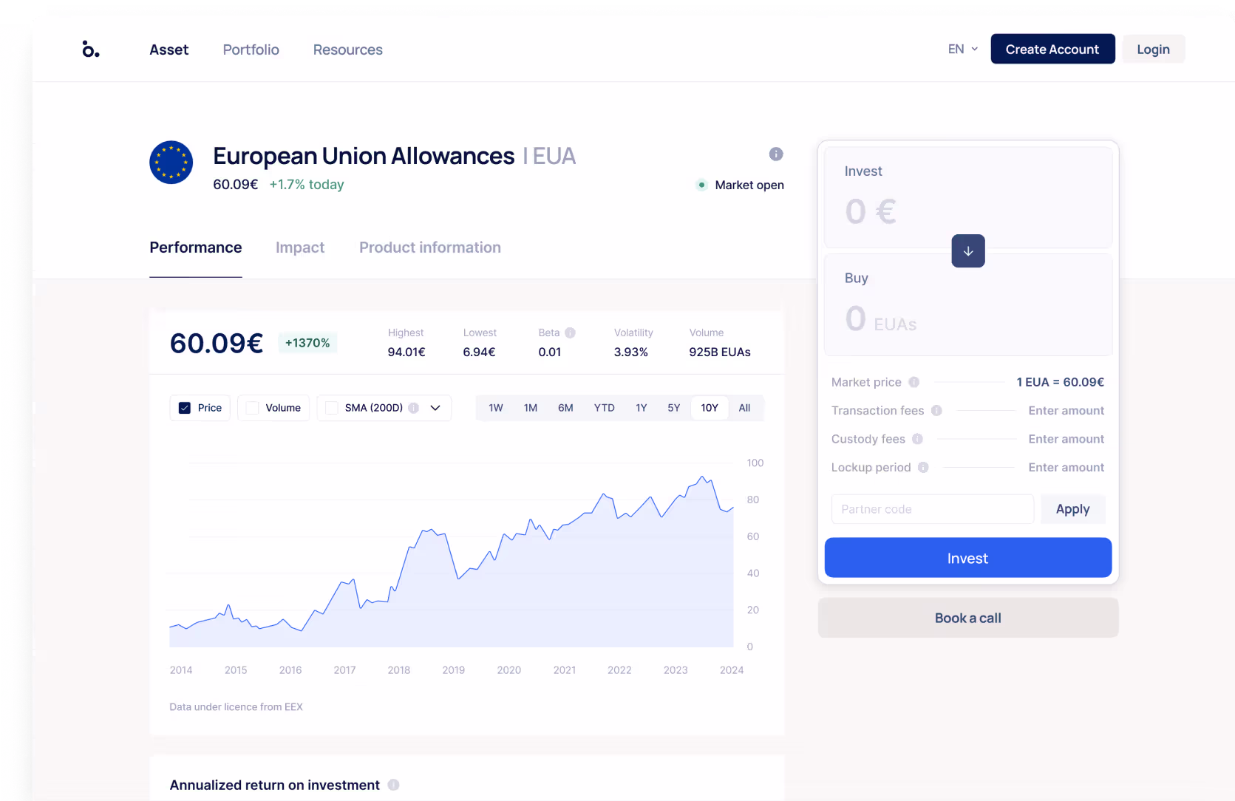Screen dimensions: 1235x801
Task: Click the Volatility 3.93% value
Action: pyautogui.click(x=630, y=352)
